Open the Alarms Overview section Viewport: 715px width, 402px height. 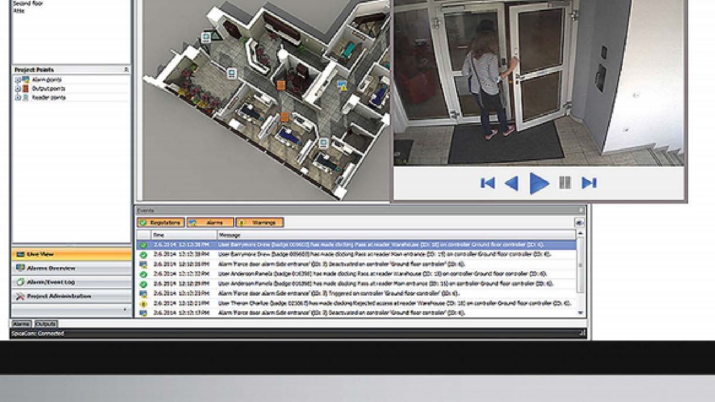click(x=71, y=268)
